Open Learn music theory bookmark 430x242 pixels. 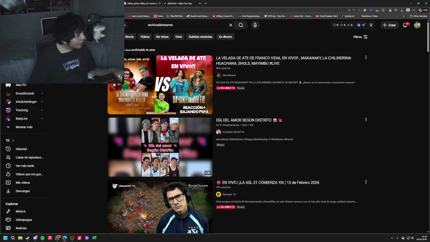point(139,16)
